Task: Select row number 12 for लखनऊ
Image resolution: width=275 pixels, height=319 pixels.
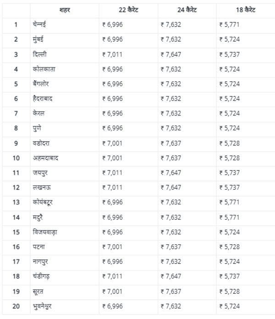Action: [16, 187]
